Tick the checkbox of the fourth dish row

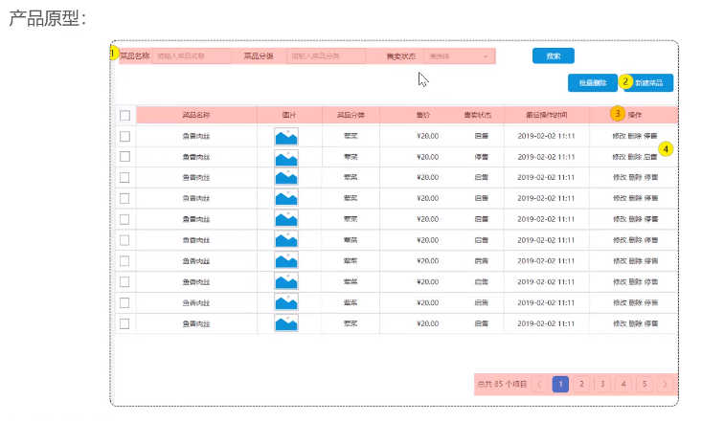125,198
